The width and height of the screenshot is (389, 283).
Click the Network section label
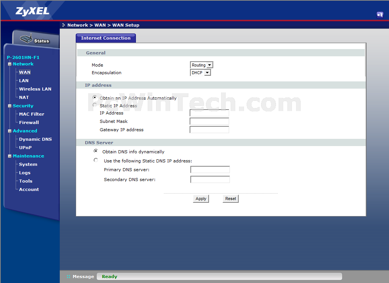23,64
